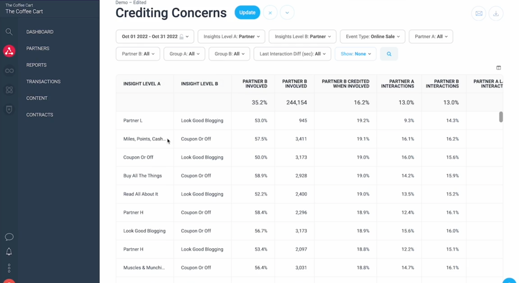The height and width of the screenshot is (283, 519).
Task: Toggle the table column chooser icon
Action: (498, 68)
